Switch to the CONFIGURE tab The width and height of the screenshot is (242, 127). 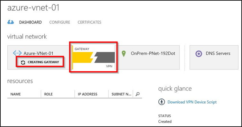(60, 22)
